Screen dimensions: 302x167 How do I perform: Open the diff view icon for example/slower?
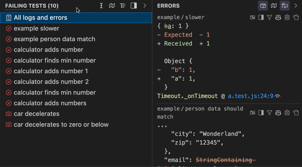[252, 18]
